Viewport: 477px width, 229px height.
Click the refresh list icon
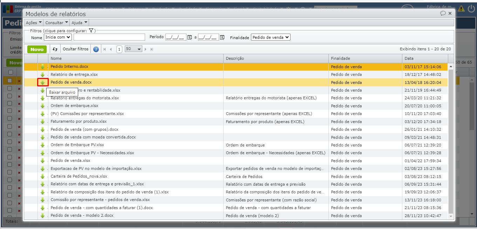tap(55, 49)
